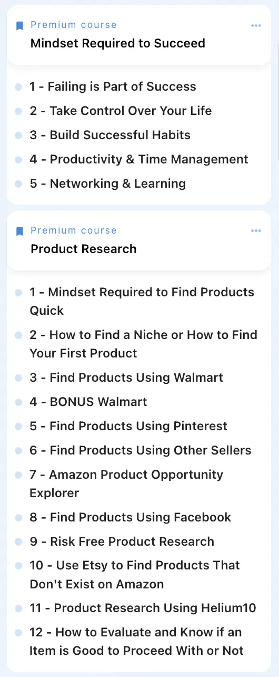Open Use Etsy to Find Products lesson
Image resolution: width=279 pixels, height=677 pixels.
(135, 575)
